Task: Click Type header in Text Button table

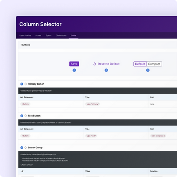Action: [87, 129]
